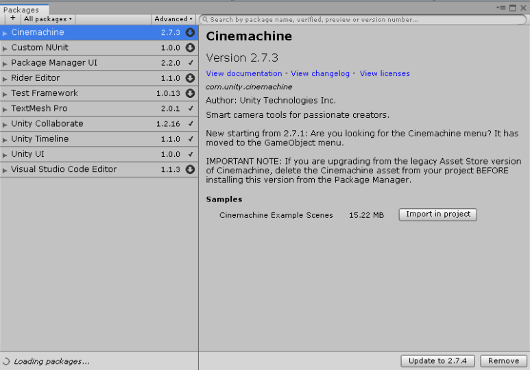This screenshot has width=530, height=370.
Task: Expand Visual Studio Code Editor versions
Action: click(5, 170)
